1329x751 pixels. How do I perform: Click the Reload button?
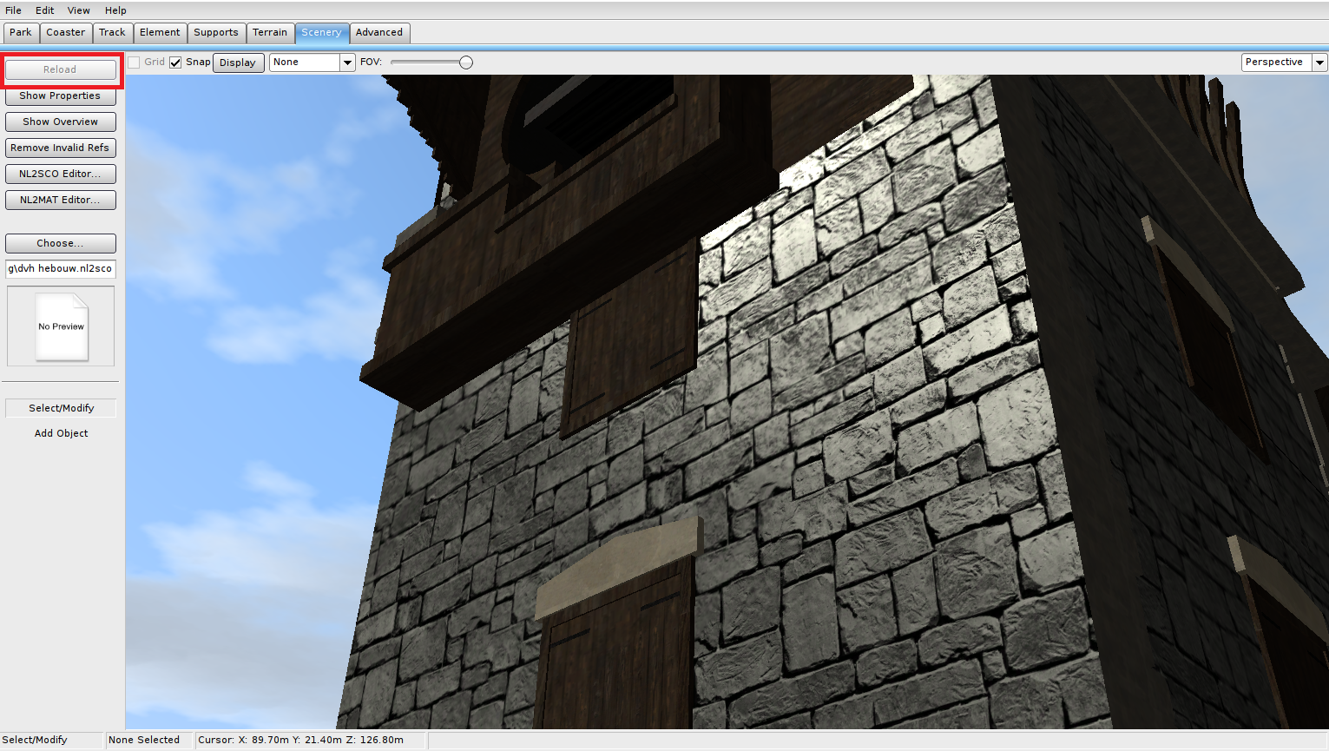point(60,69)
